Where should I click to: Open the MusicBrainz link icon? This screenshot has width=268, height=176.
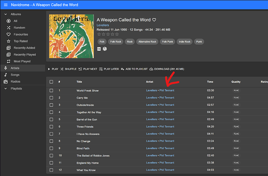coord(105,49)
